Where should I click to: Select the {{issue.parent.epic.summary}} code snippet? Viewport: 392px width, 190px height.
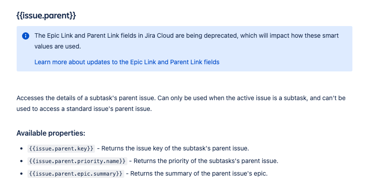(76, 173)
